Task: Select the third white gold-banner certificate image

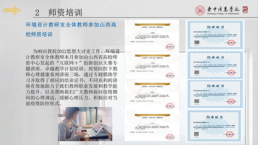Action: [x=152, y=95]
